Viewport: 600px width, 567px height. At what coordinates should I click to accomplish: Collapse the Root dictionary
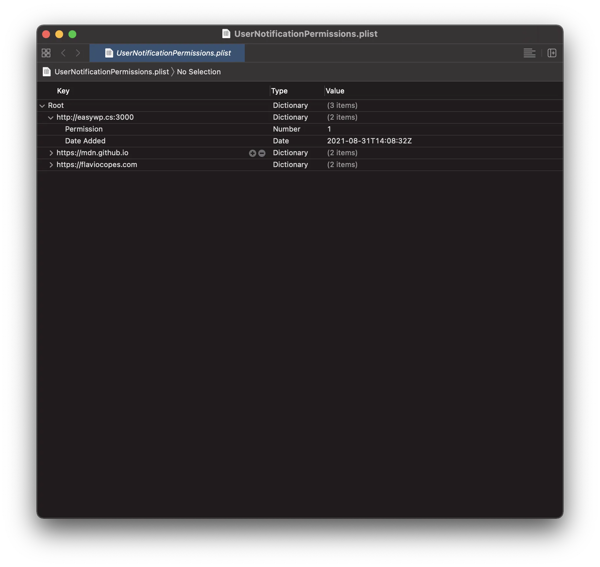[42, 106]
